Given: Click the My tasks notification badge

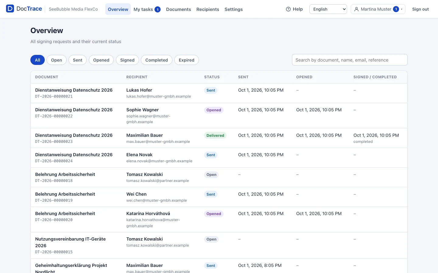Looking at the screenshot, I should click(x=158, y=9).
